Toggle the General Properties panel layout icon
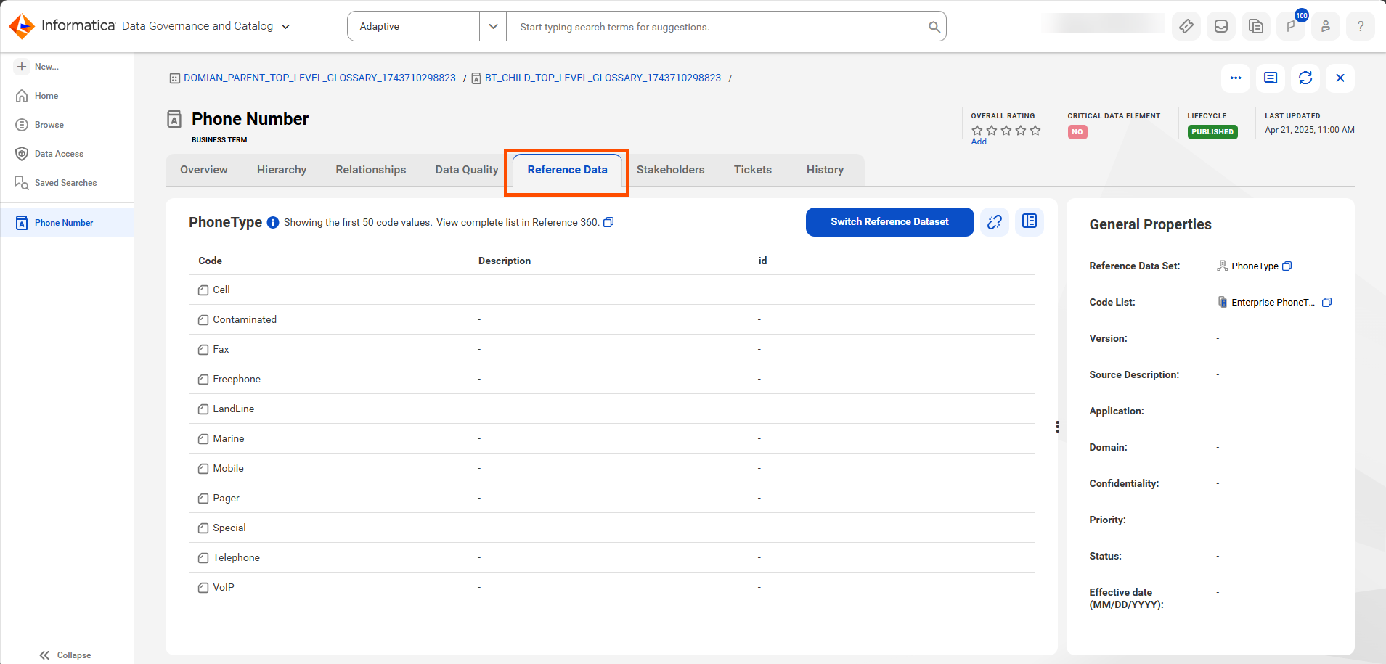Image resolution: width=1386 pixels, height=664 pixels. coord(1030,221)
